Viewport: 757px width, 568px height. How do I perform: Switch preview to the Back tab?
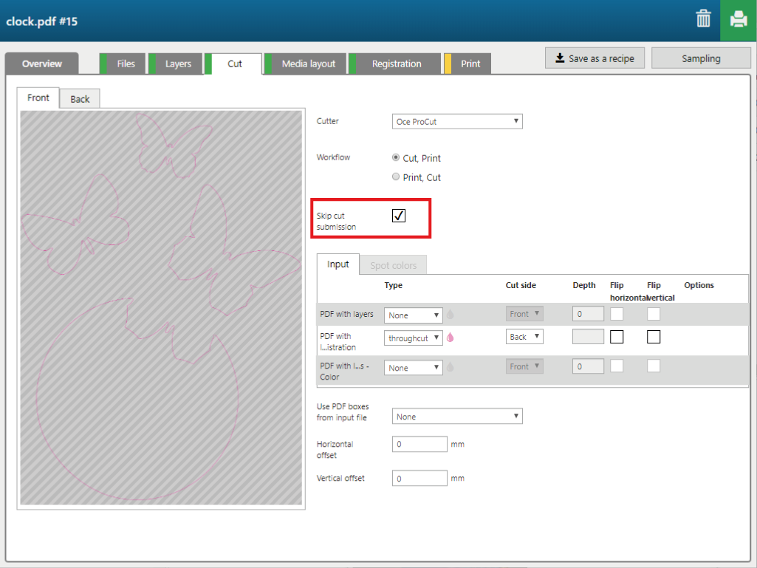tap(80, 99)
